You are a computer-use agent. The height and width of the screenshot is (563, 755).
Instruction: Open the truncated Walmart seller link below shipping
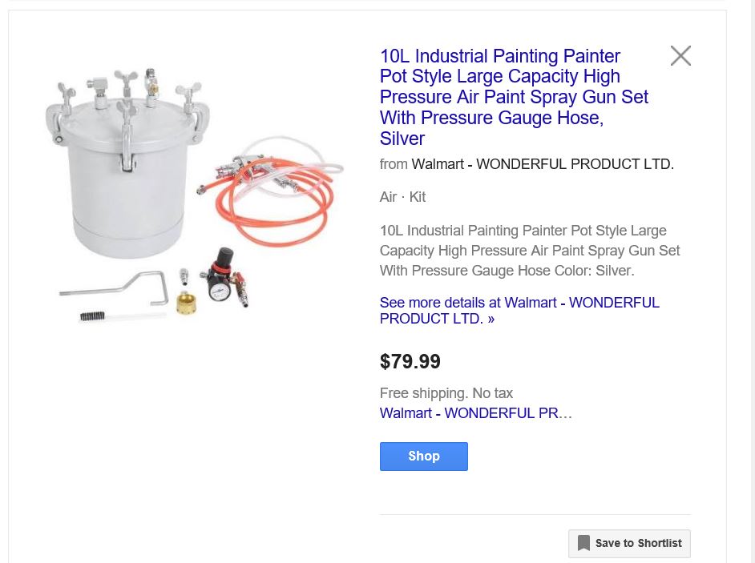475,413
